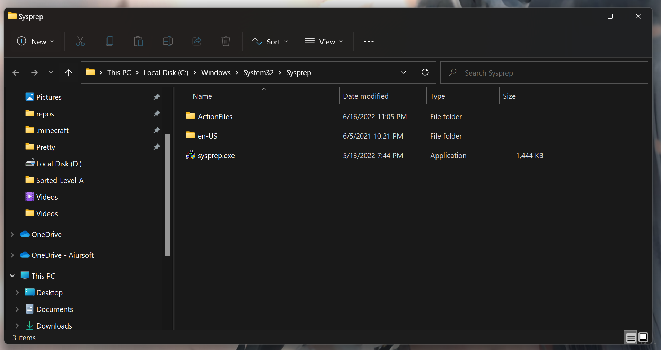Collapse the This PC tree node

pyautogui.click(x=12, y=276)
